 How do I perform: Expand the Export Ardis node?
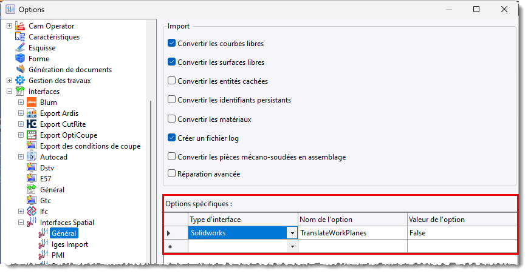pos(21,113)
